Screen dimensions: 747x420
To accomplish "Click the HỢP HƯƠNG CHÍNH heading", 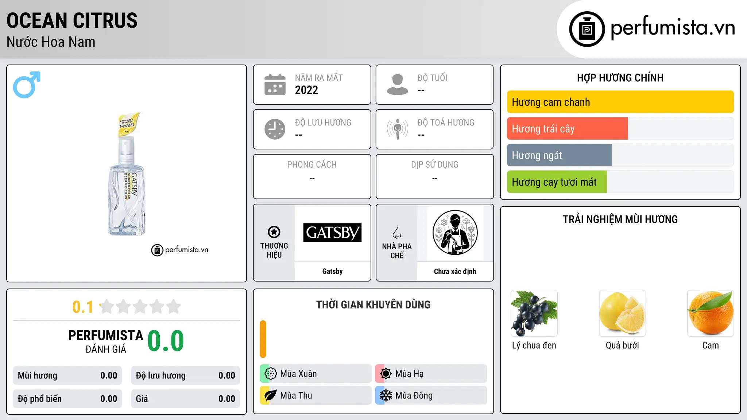I will pyautogui.click(x=620, y=78).
